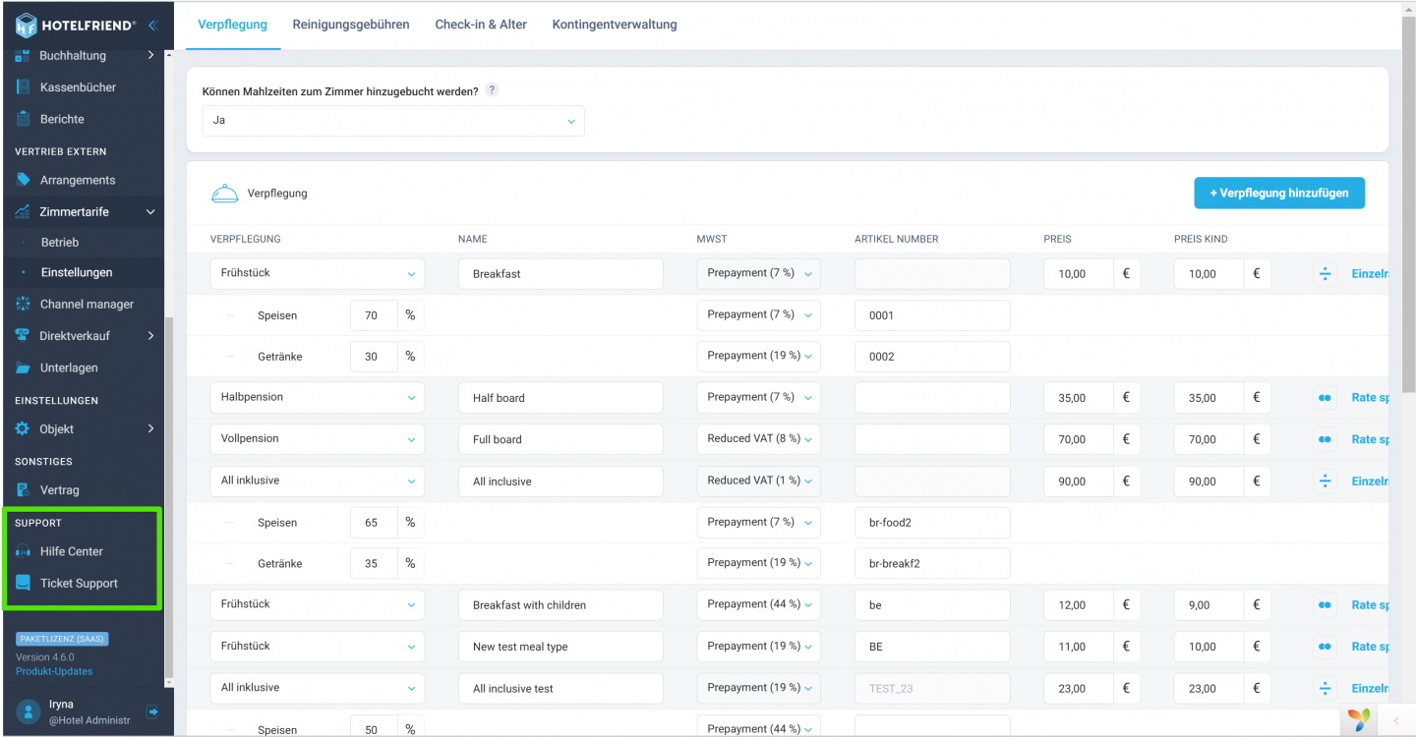Click 'Einzeln' link in the Breakfast row
This screenshot has width=1416, height=737.
coord(1371,274)
